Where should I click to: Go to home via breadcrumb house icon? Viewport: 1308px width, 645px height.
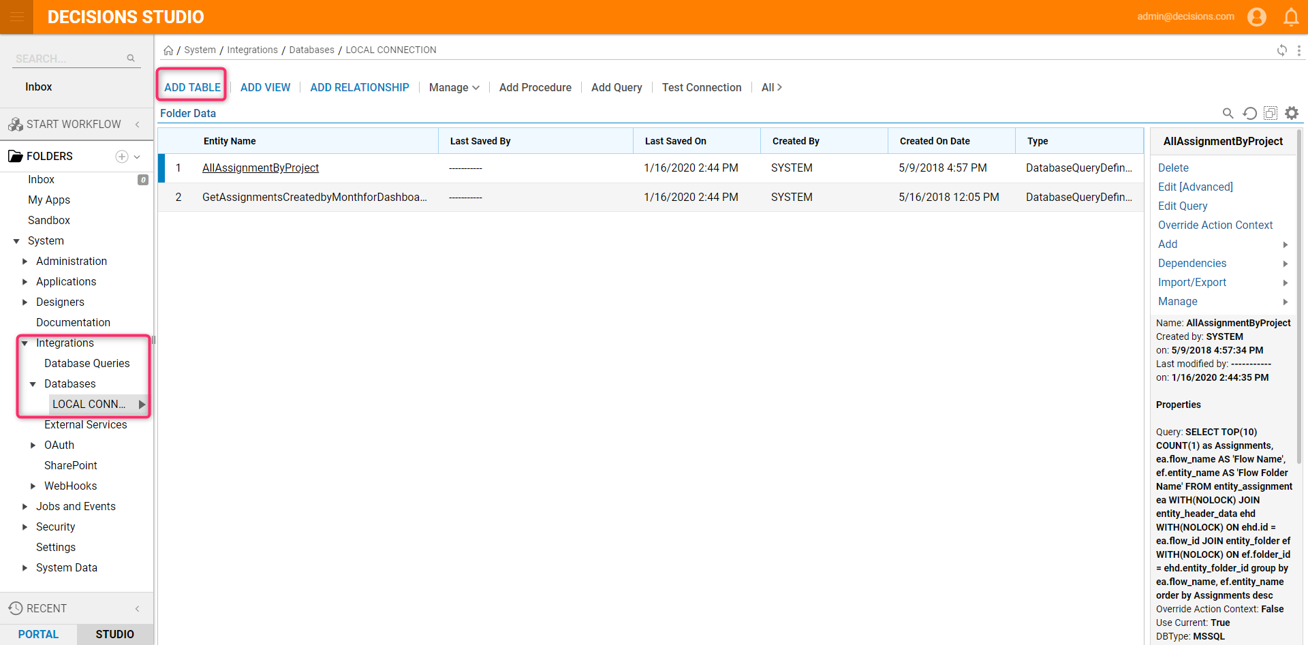(x=168, y=50)
